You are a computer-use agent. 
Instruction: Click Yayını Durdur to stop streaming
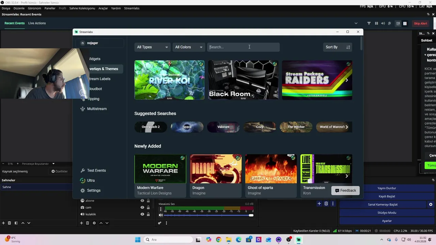tap(387, 188)
